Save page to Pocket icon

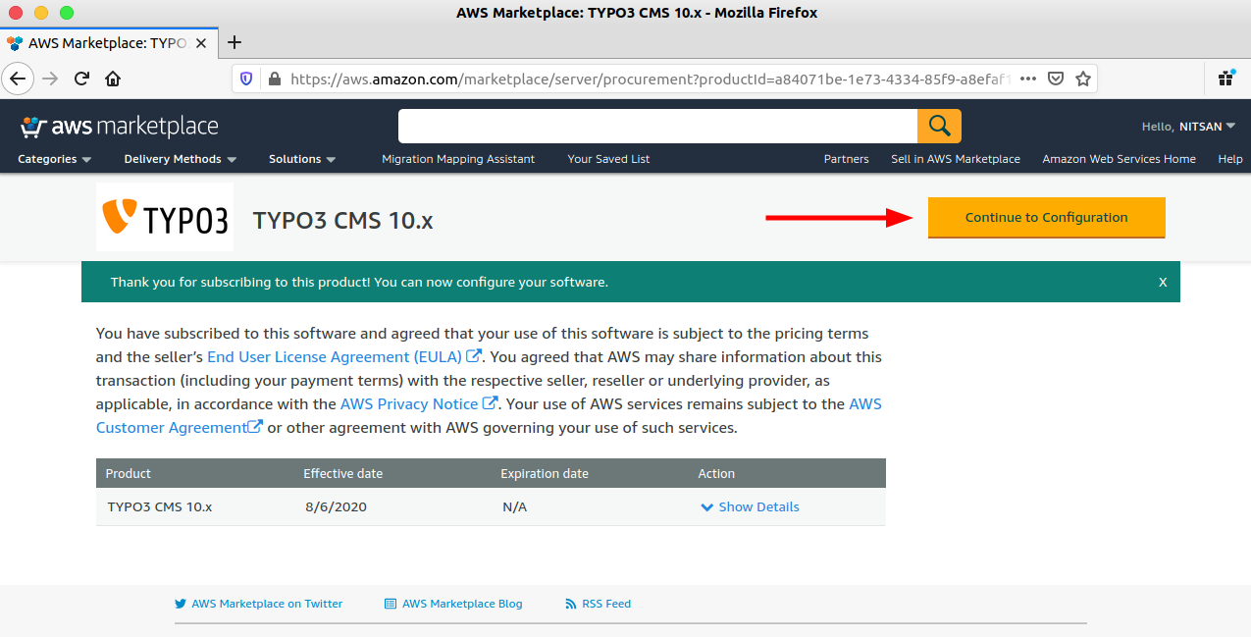point(1056,79)
